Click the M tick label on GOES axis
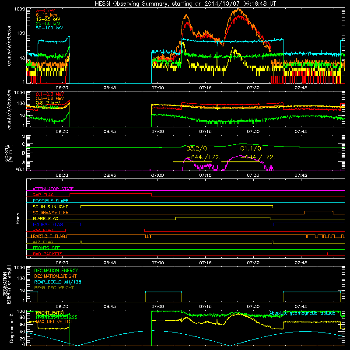 [23, 136]
